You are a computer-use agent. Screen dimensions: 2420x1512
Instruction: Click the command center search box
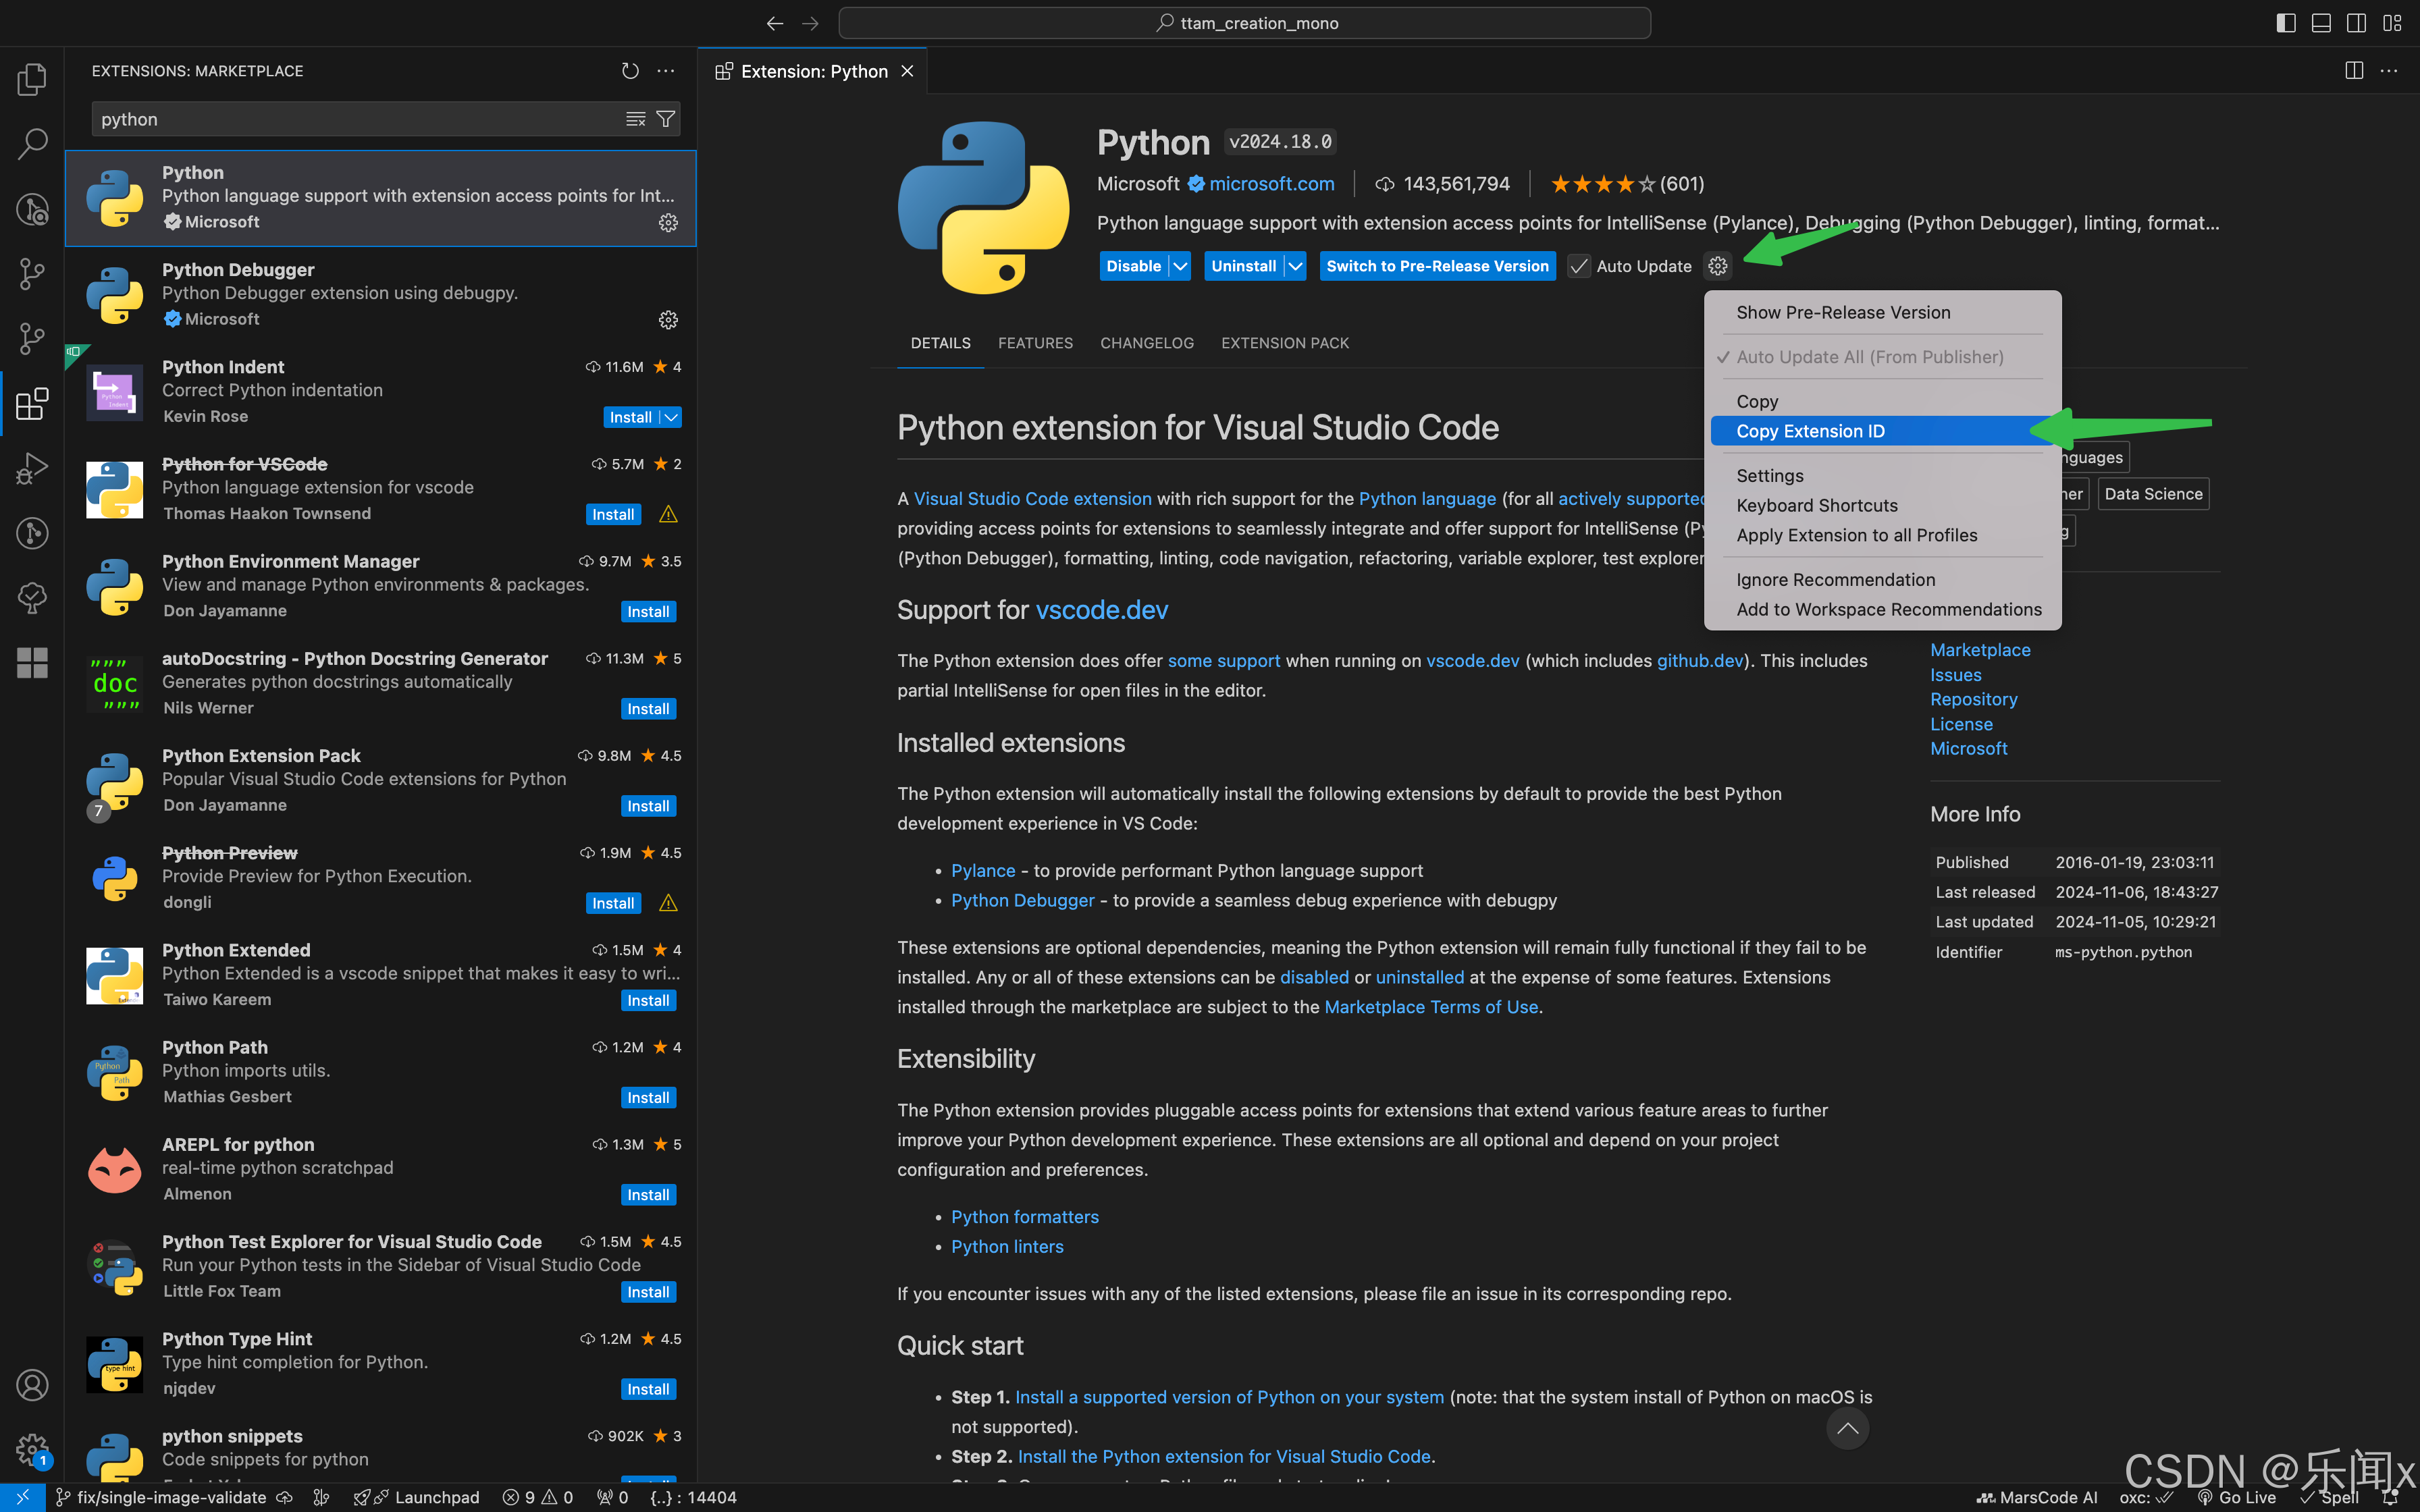[1244, 23]
